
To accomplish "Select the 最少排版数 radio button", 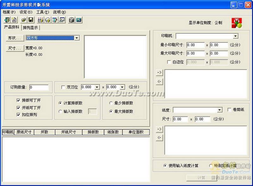I will point(111,103).
